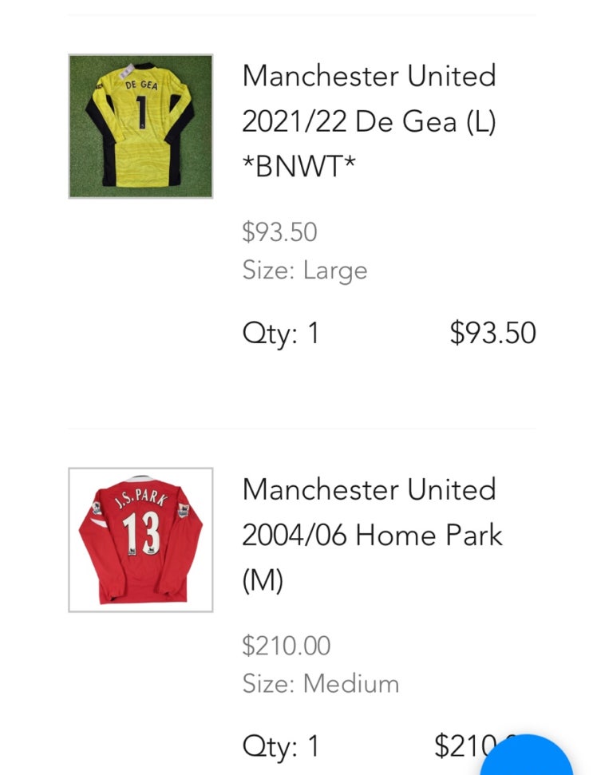Select the grey $210.00 unit price

click(286, 646)
